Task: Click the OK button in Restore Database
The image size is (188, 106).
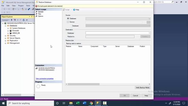Action: [x=125, y=95]
